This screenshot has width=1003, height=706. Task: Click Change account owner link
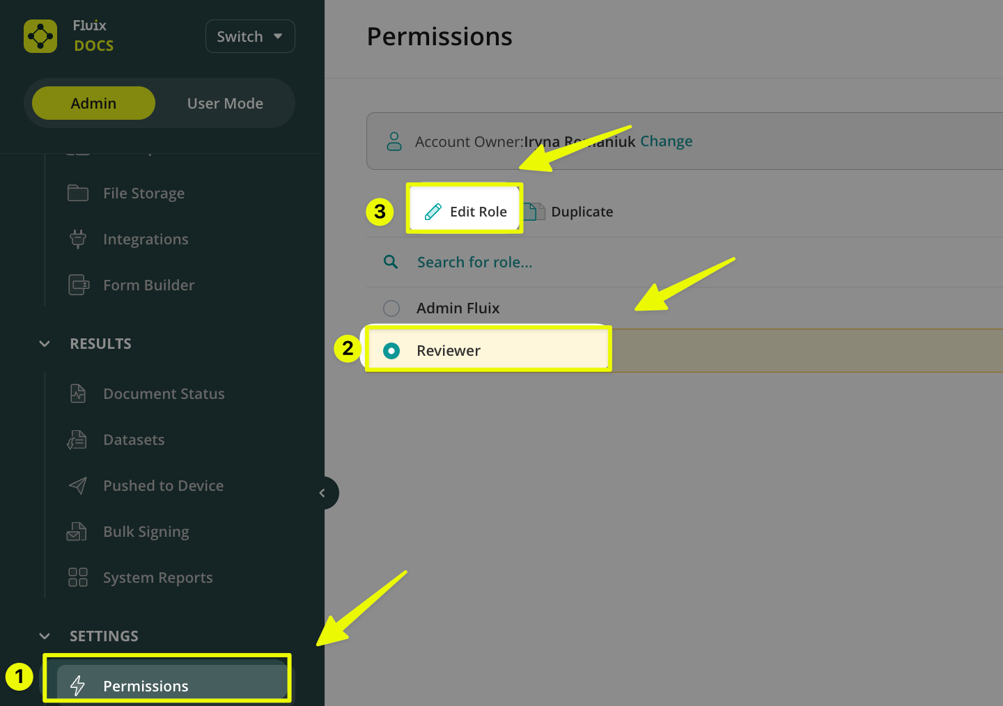(x=666, y=141)
